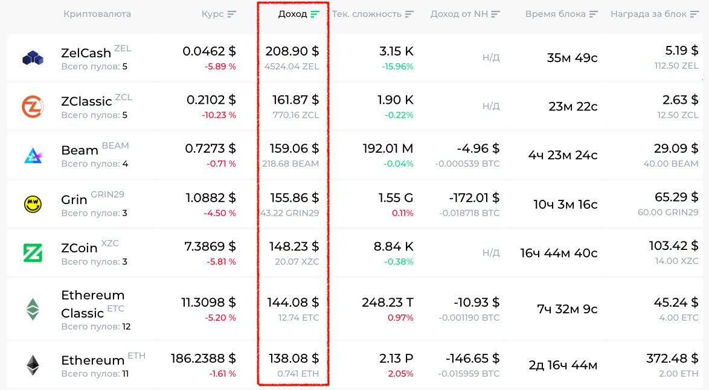Open the ZClassic coin name link
Image resolution: width=709 pixels, height=390 pixels.
[x=86, y=101]
